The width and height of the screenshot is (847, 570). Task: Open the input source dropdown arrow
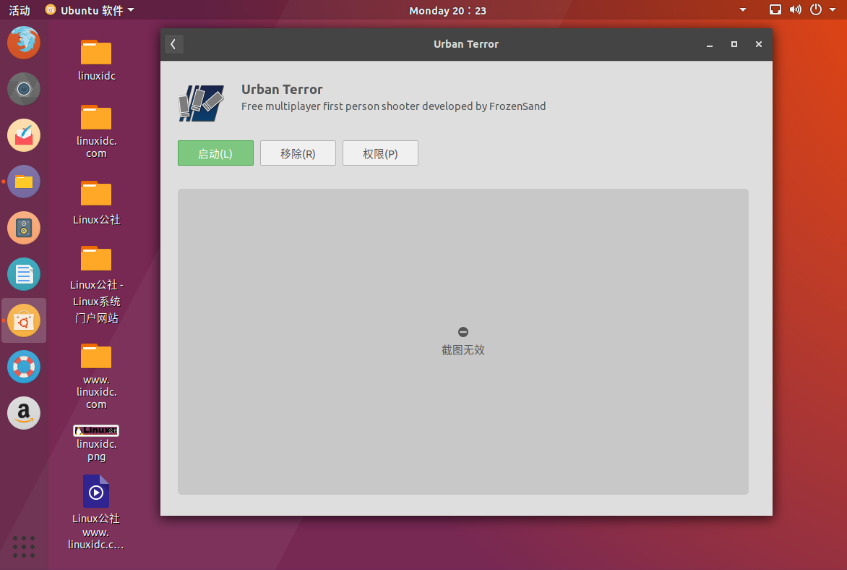point(743,10)
